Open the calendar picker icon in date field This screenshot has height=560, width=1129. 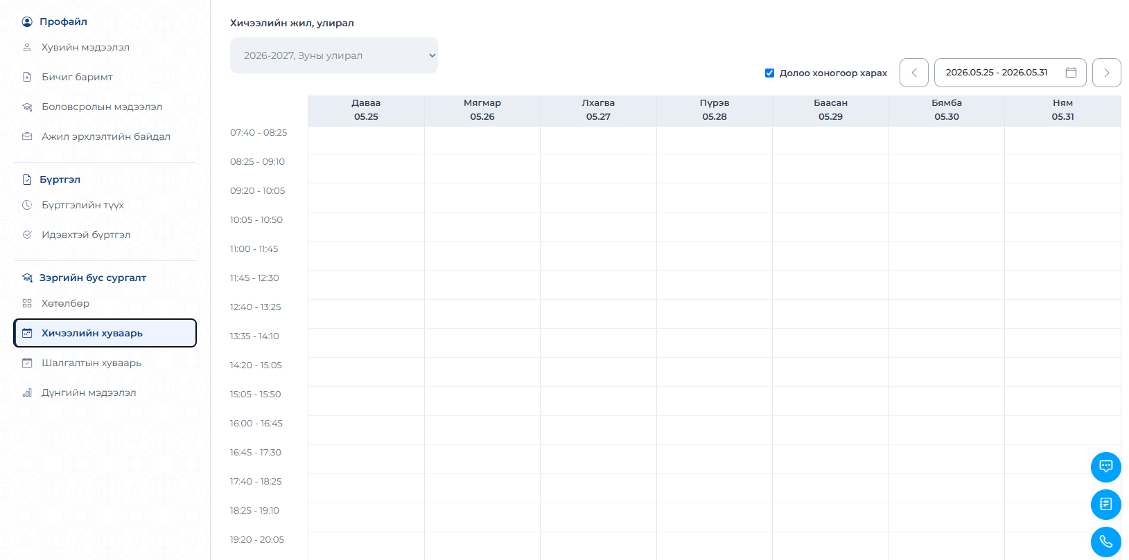[1071, 73]
